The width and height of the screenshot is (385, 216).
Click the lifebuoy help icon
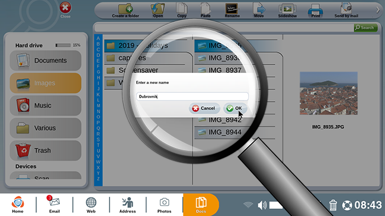(x=347, y=205)
